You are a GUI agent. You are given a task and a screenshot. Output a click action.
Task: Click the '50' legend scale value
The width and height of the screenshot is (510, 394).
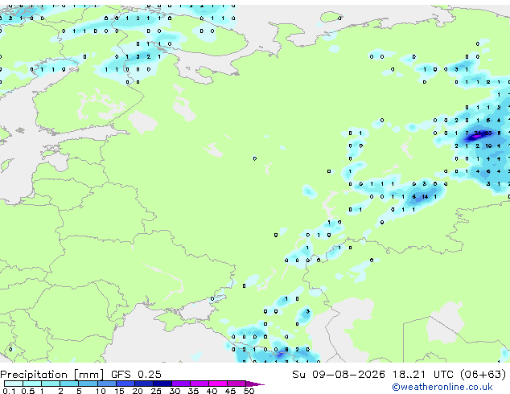249,391
